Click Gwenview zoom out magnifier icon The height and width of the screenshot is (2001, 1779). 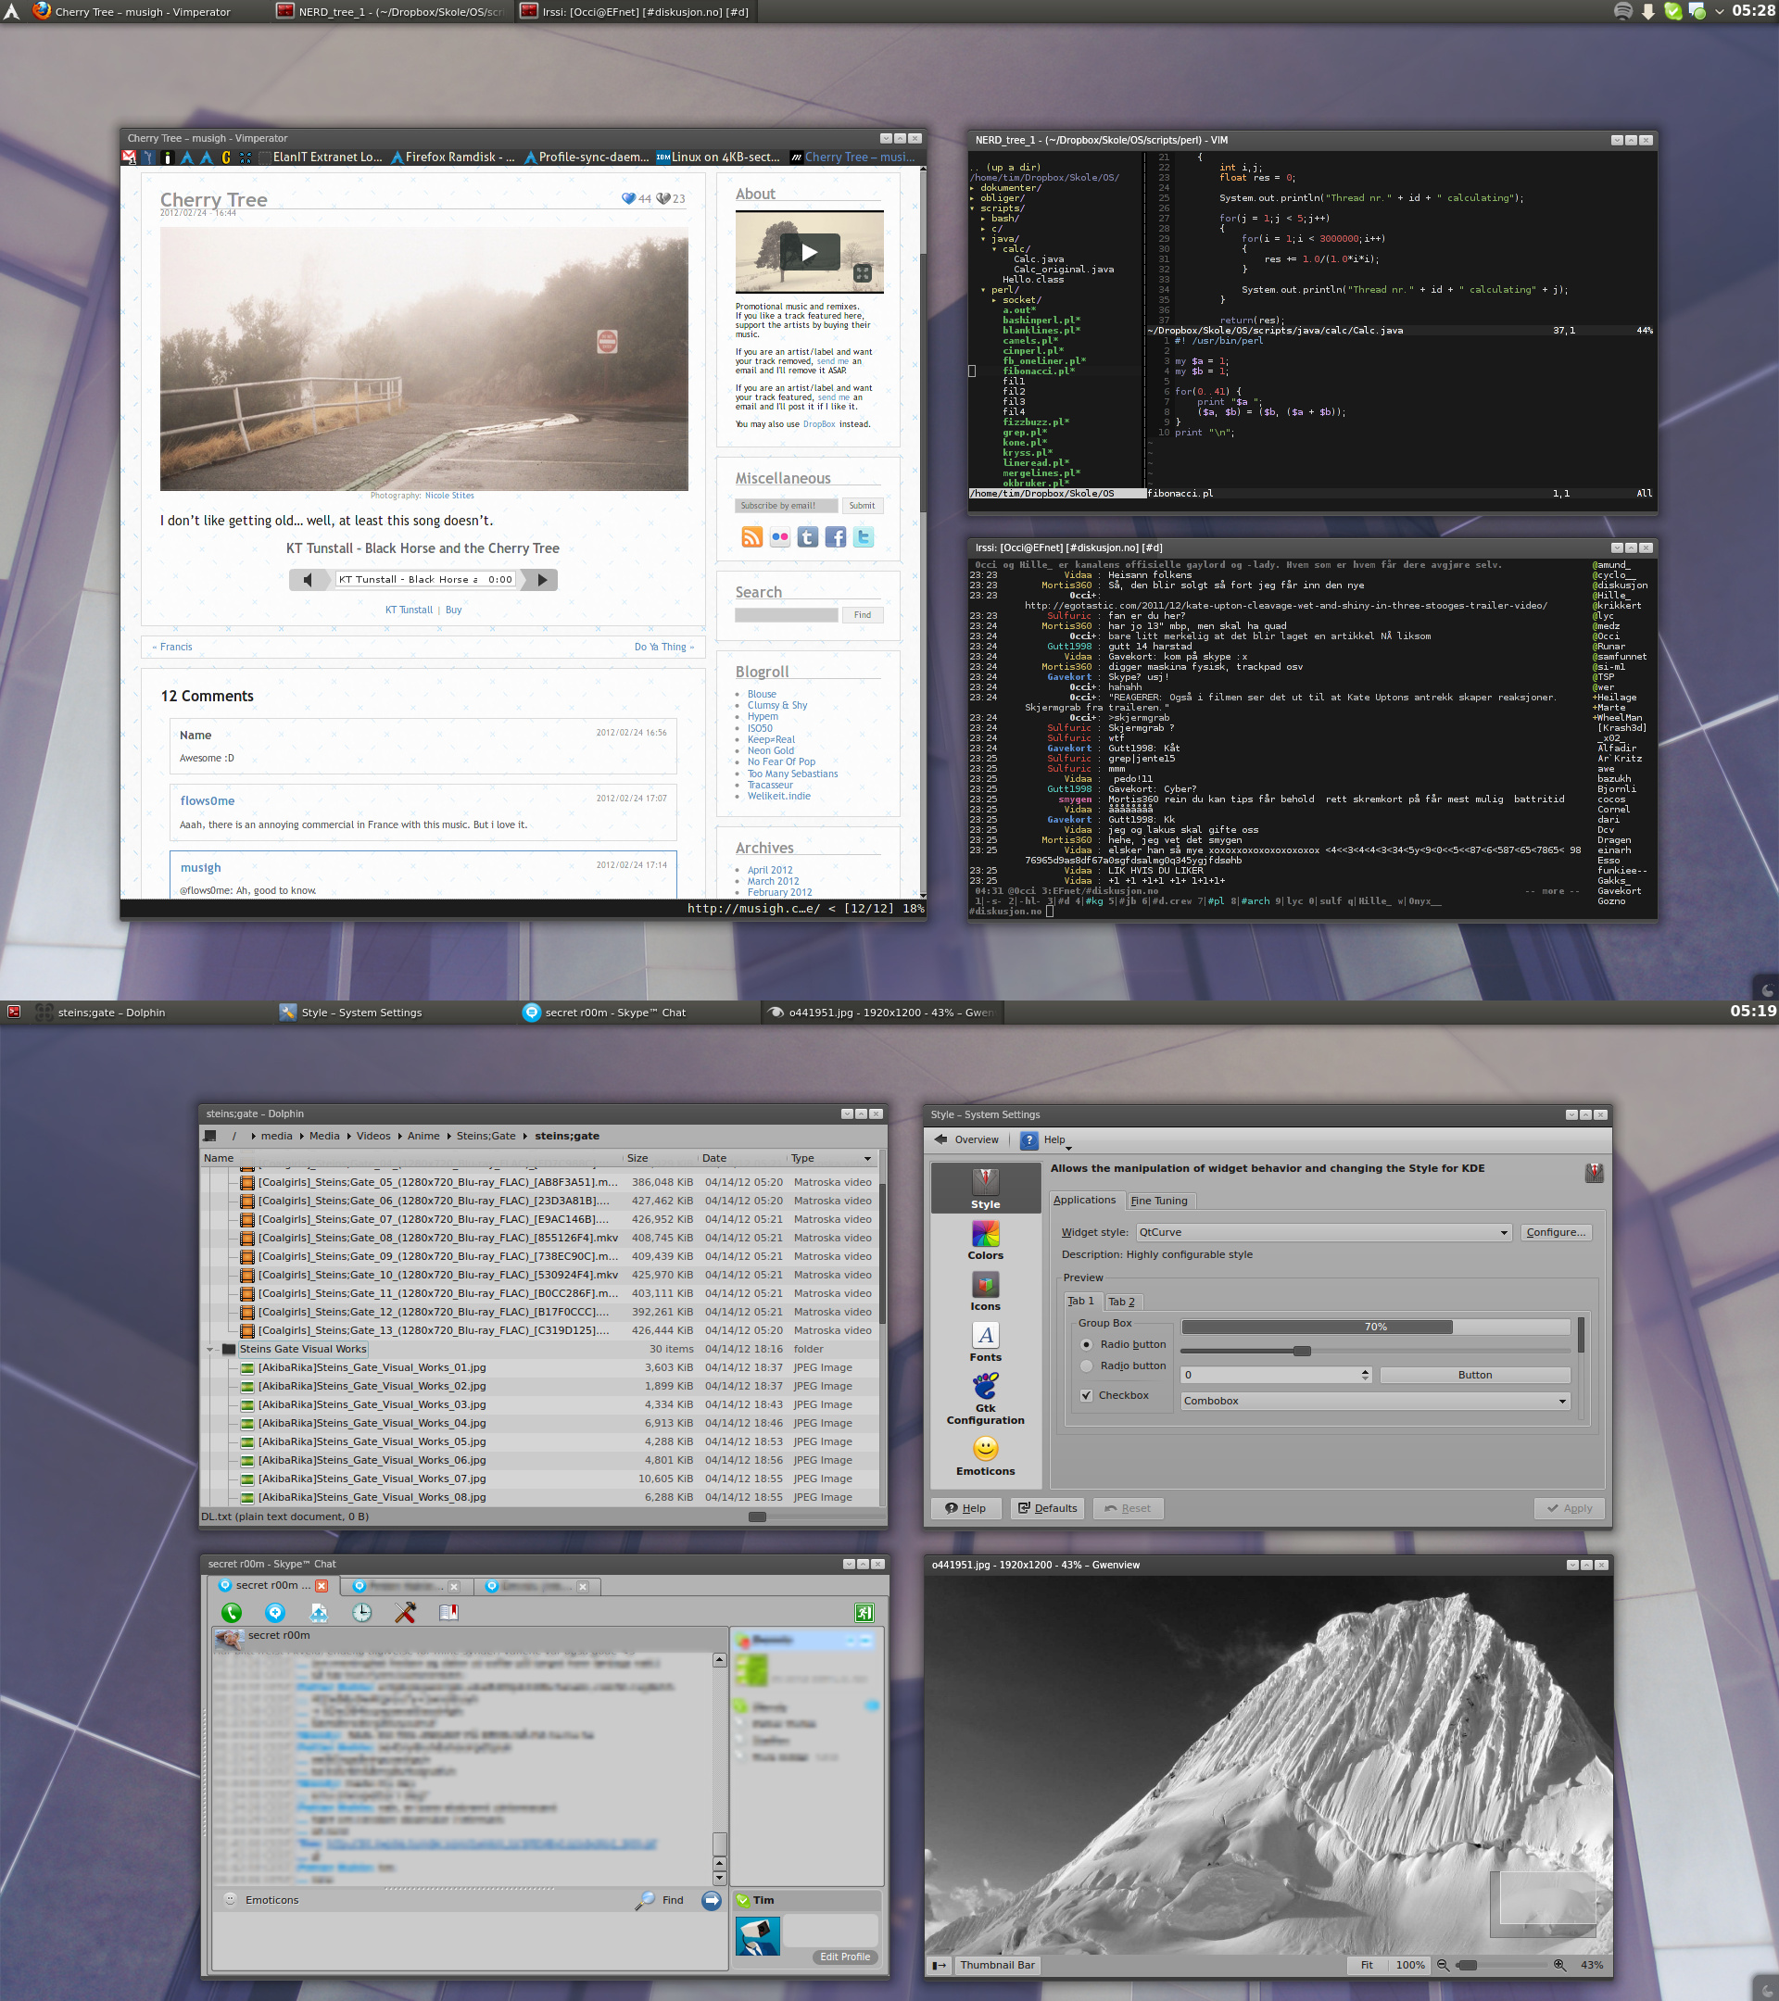(x=1442, y=1965)
